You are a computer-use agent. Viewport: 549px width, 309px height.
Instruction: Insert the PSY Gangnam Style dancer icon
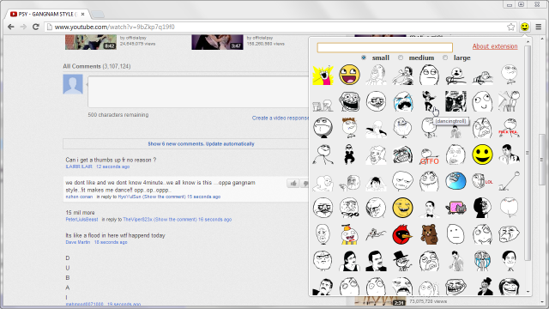(x=349, y=154)
